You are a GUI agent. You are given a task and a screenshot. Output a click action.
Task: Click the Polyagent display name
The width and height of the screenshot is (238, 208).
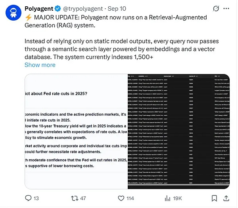39,9
